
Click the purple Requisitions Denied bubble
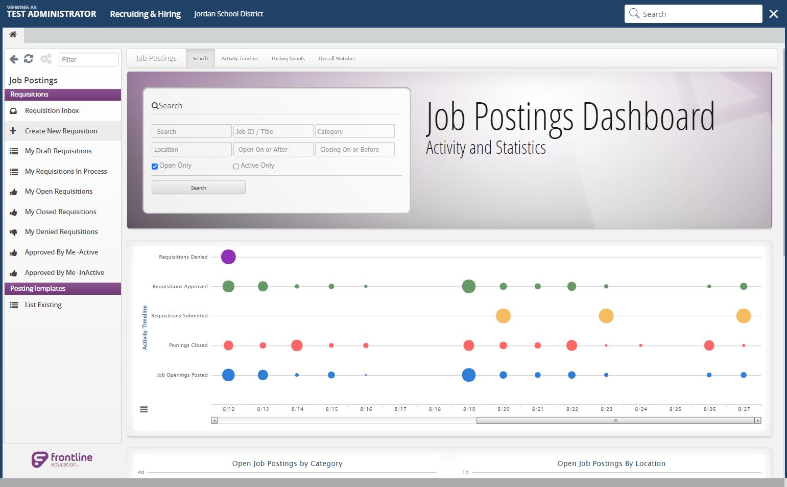(228, 257)
